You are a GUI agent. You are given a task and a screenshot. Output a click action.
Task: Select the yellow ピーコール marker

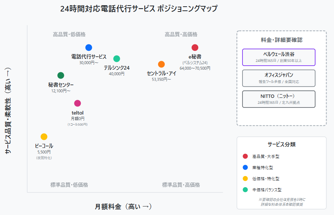click(43, 137)
